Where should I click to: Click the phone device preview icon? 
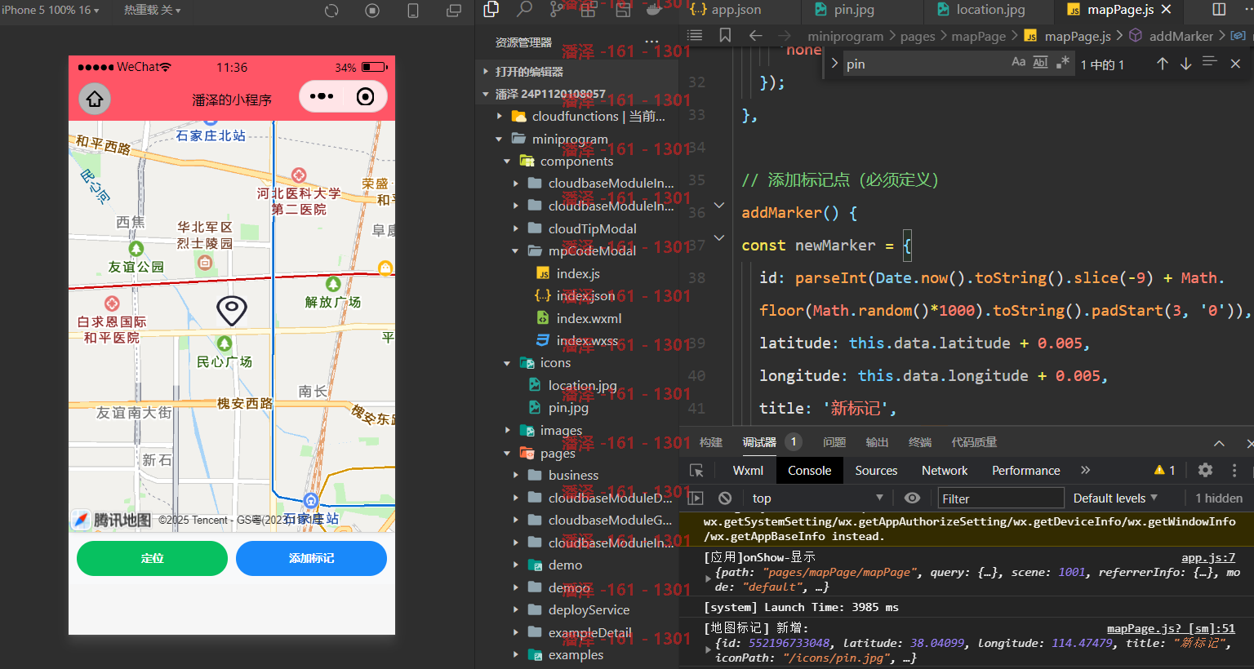(x=413, y=11)
